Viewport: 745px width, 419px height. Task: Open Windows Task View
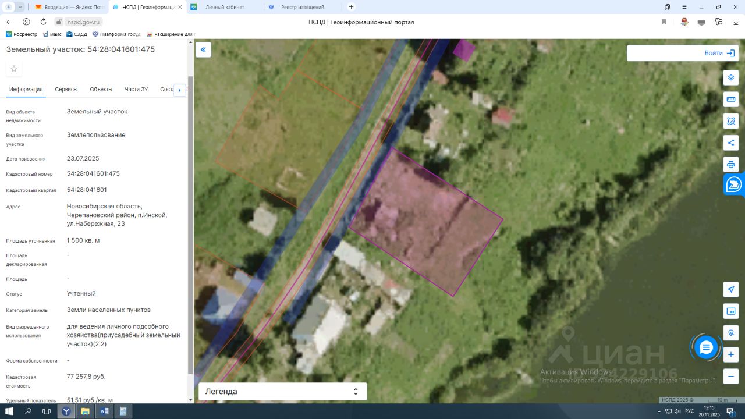[x=47, y=411]
